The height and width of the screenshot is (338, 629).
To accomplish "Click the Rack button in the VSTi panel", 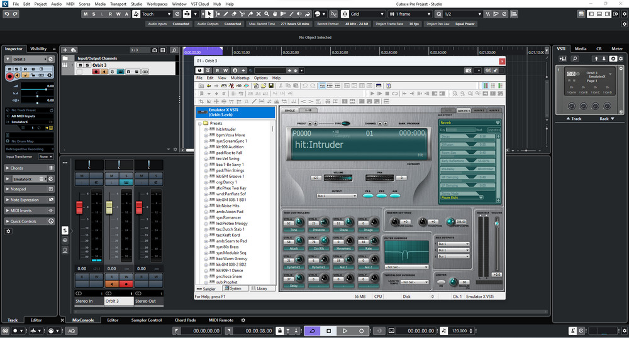I will [606, 119].
